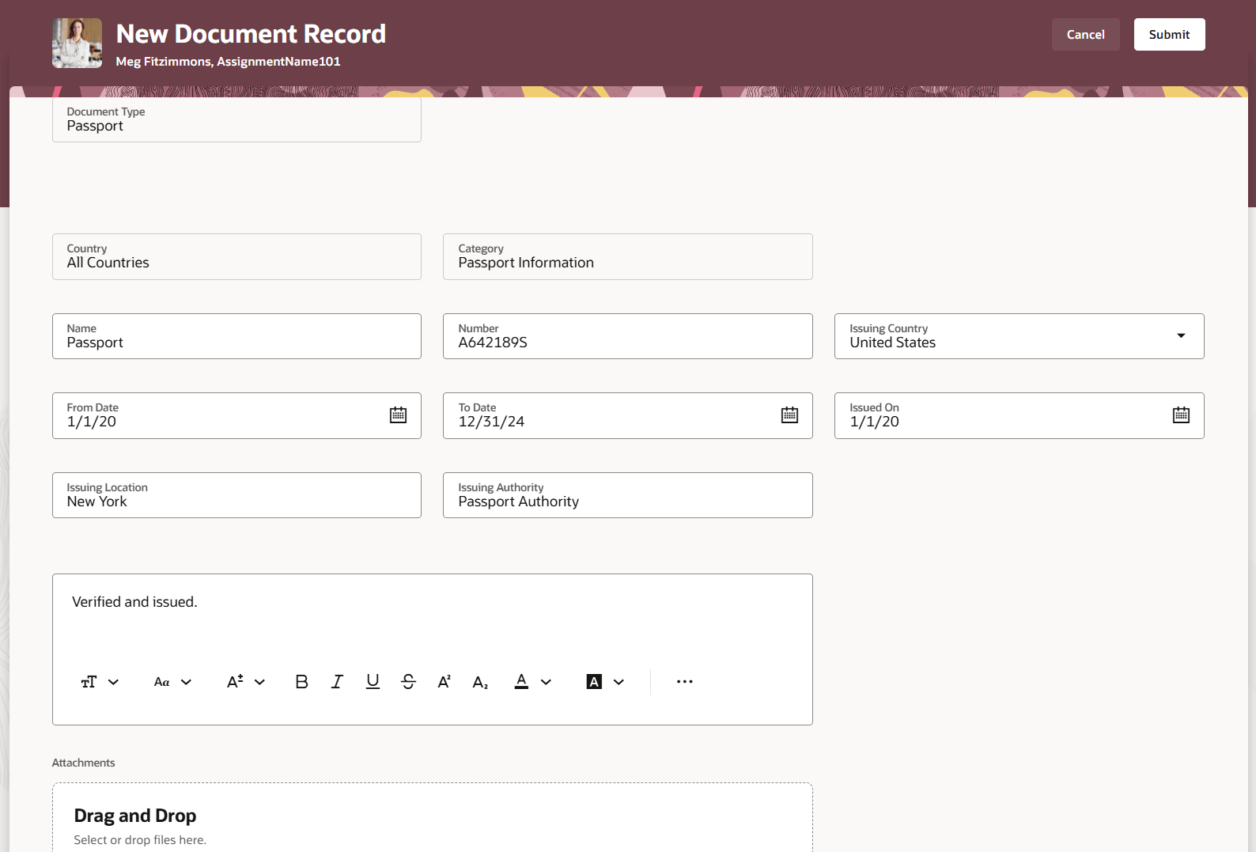Click the font family icon
The width and height of the screenshot is (1256, 852).
coord(161,682)
